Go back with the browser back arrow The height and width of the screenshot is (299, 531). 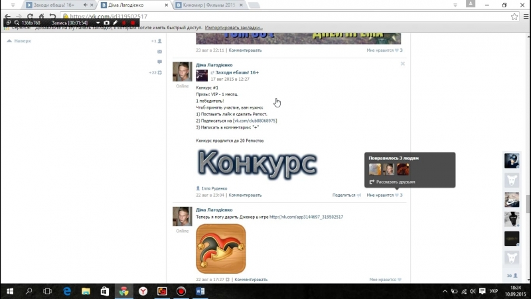(7, 16)
